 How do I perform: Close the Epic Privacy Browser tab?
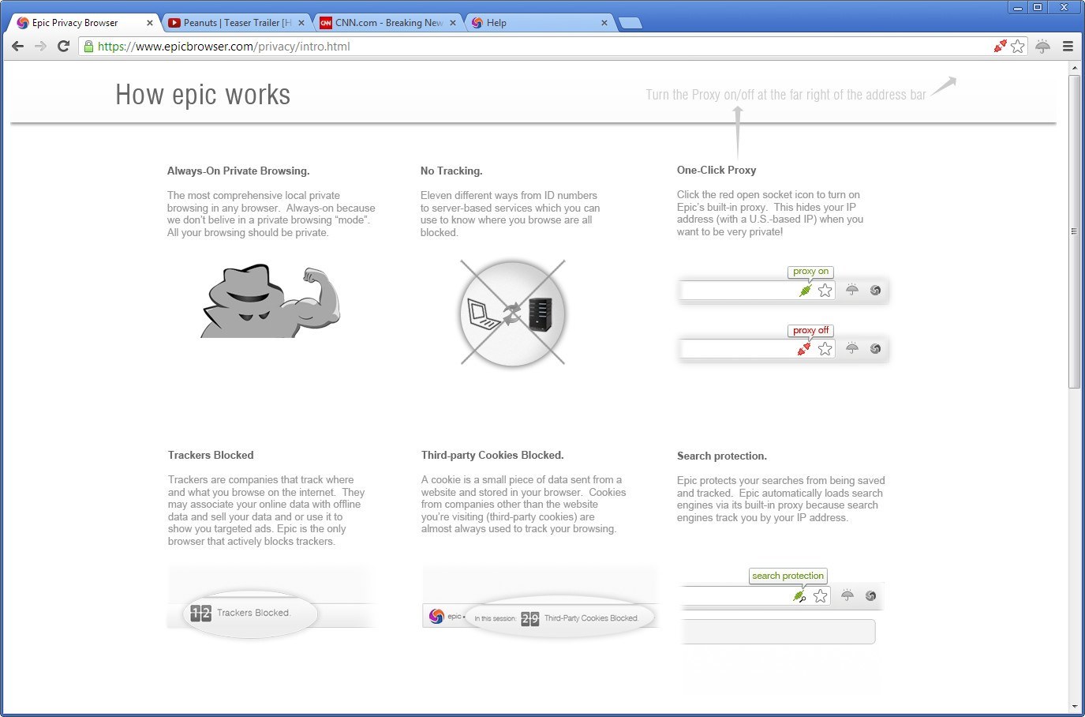pos(150,23)
